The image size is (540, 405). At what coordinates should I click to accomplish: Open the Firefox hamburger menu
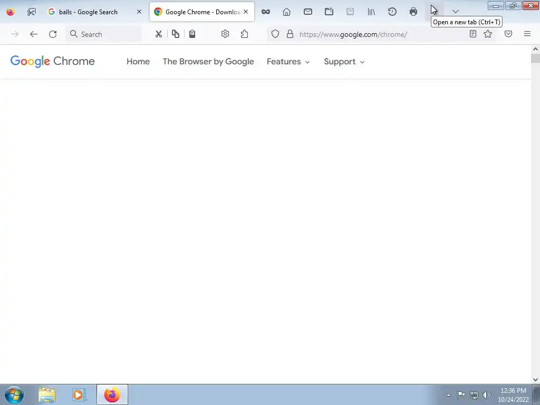527,34
